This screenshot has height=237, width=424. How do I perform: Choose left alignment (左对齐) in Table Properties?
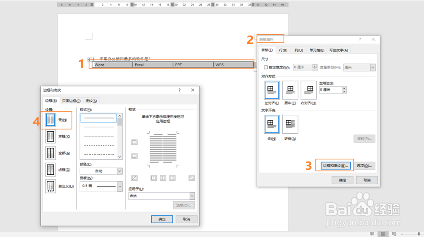(x=271, y=90)
